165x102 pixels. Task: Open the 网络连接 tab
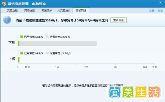click(30, 11)
